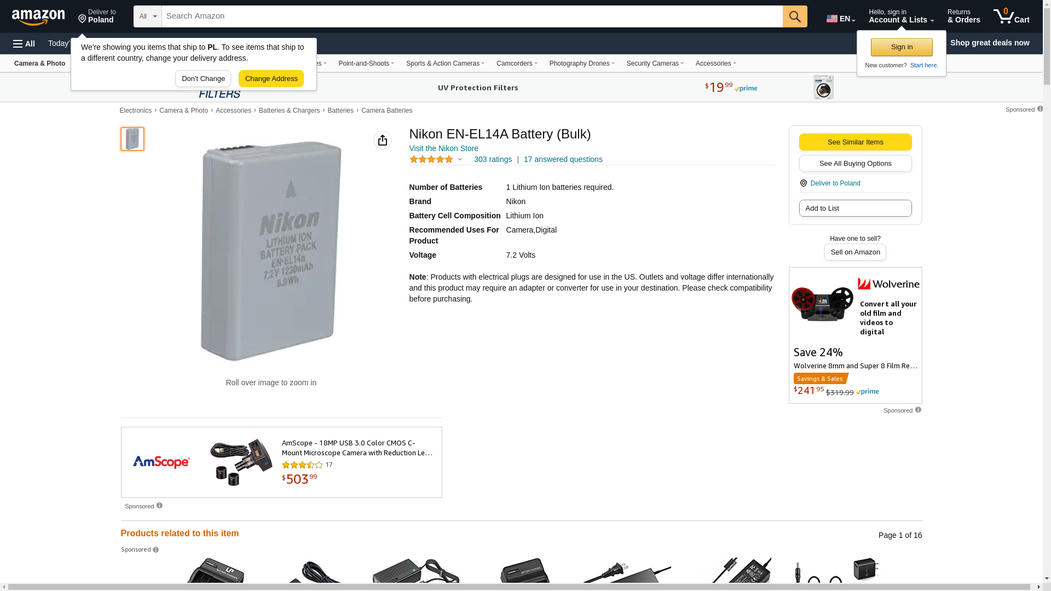
Task: Open the search category All dropdown
Action: pos(147,16)
